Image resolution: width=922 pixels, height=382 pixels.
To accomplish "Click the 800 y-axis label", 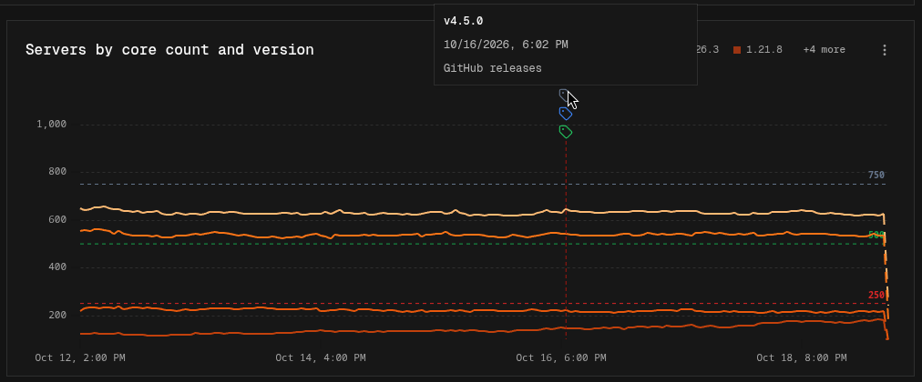I will click(x=57, y=172).
